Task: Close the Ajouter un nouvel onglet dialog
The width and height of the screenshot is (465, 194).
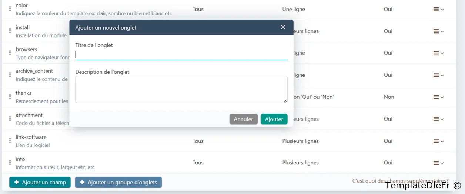Action: [x=283, y=27]
